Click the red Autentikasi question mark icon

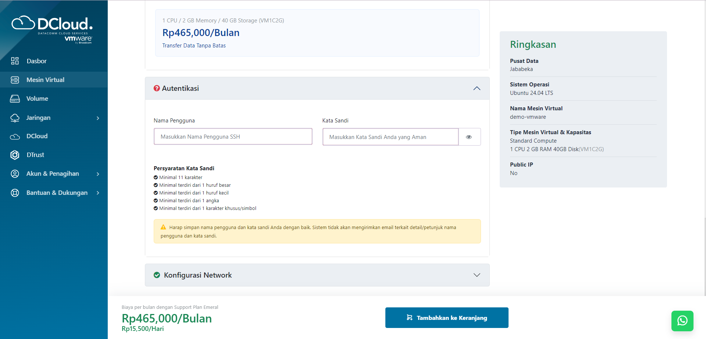coord(157,88)
